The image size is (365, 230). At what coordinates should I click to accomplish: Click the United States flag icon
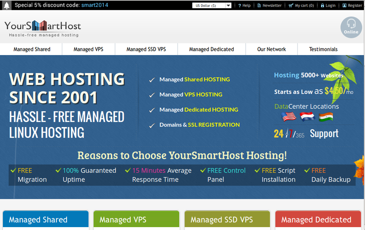click(x=289, y=117)
